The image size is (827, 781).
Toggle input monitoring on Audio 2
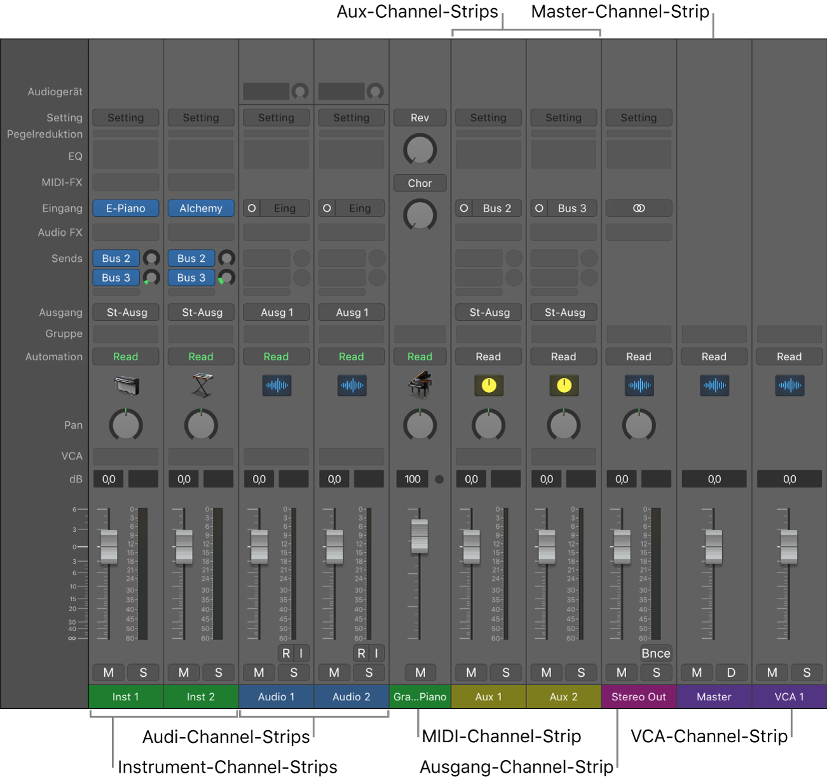(x=376, y=653)
